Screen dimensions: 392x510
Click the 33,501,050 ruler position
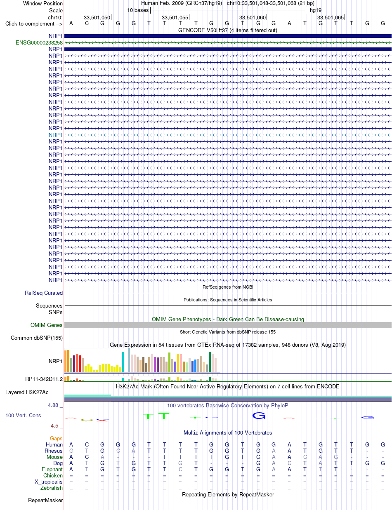coord(97,17)
